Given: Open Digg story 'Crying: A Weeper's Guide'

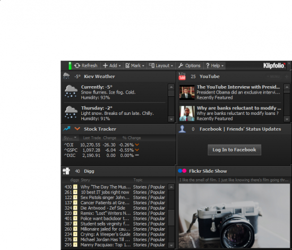Looking at the screenshot, I should pyautogui.click(x=106, y=234).
